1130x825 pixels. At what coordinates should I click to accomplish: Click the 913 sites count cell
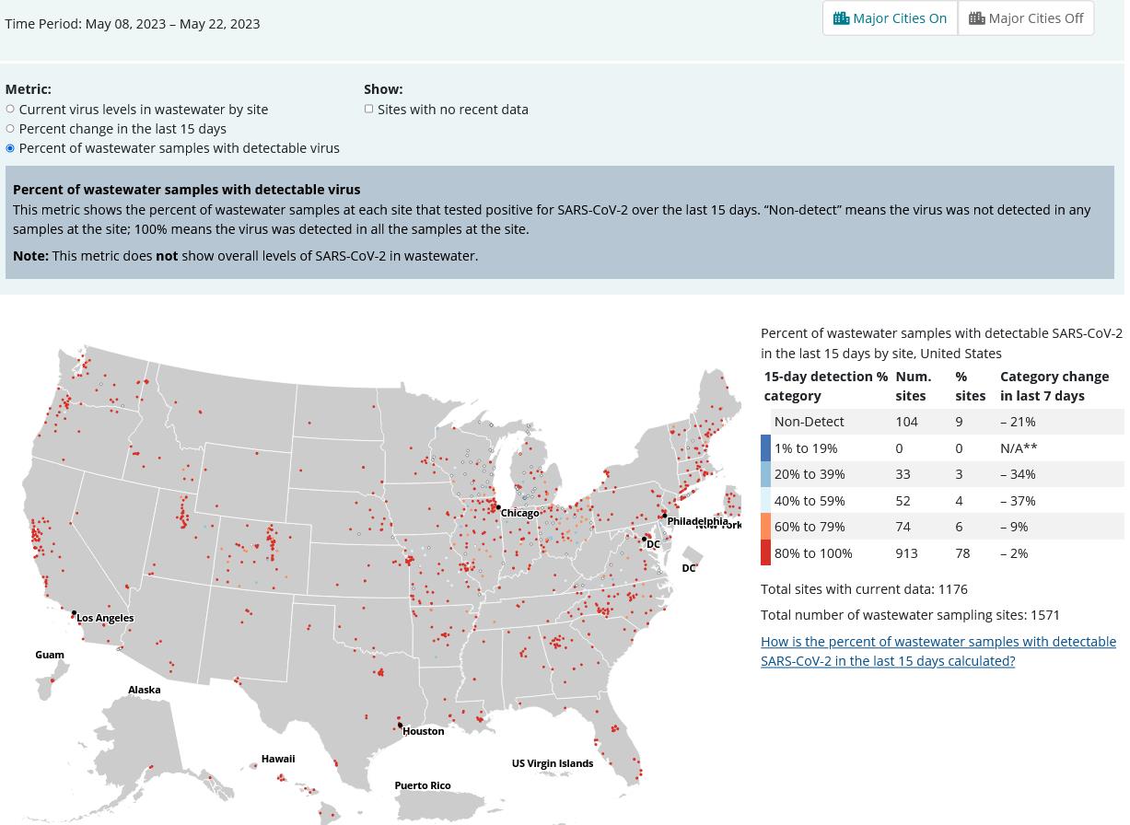click(x=906, y=553)
